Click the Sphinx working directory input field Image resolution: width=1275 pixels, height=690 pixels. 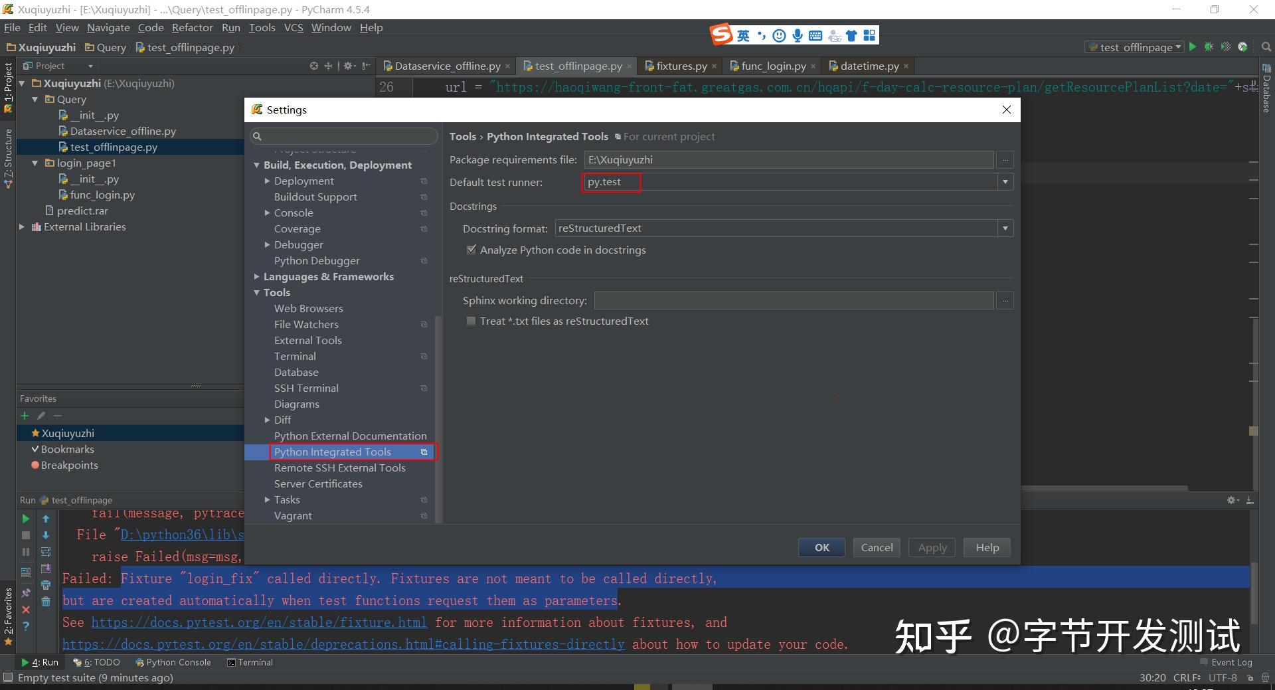(794, 300)
